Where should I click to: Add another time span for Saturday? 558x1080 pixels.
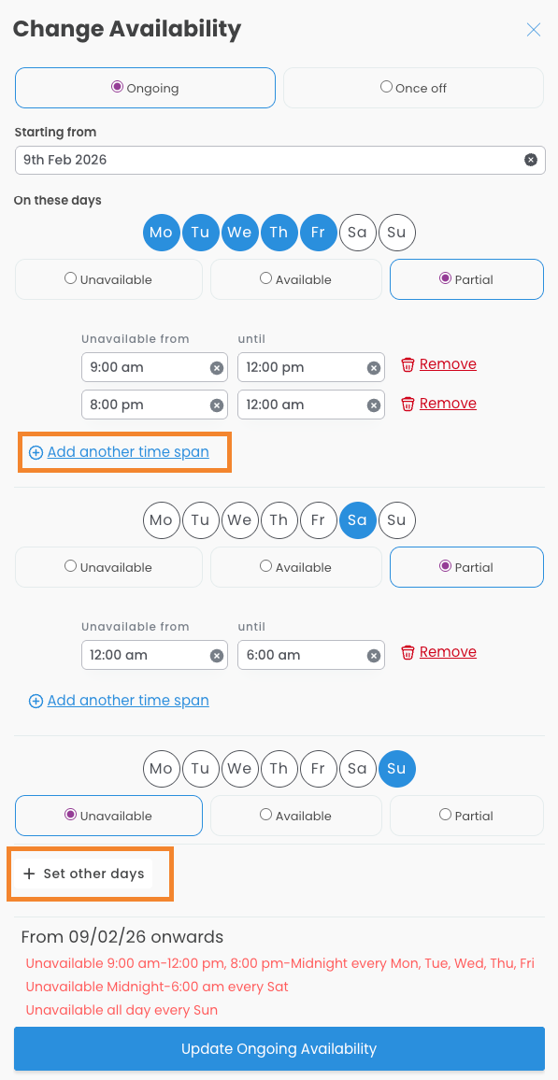pyautogui.click(x=119, y=701)
